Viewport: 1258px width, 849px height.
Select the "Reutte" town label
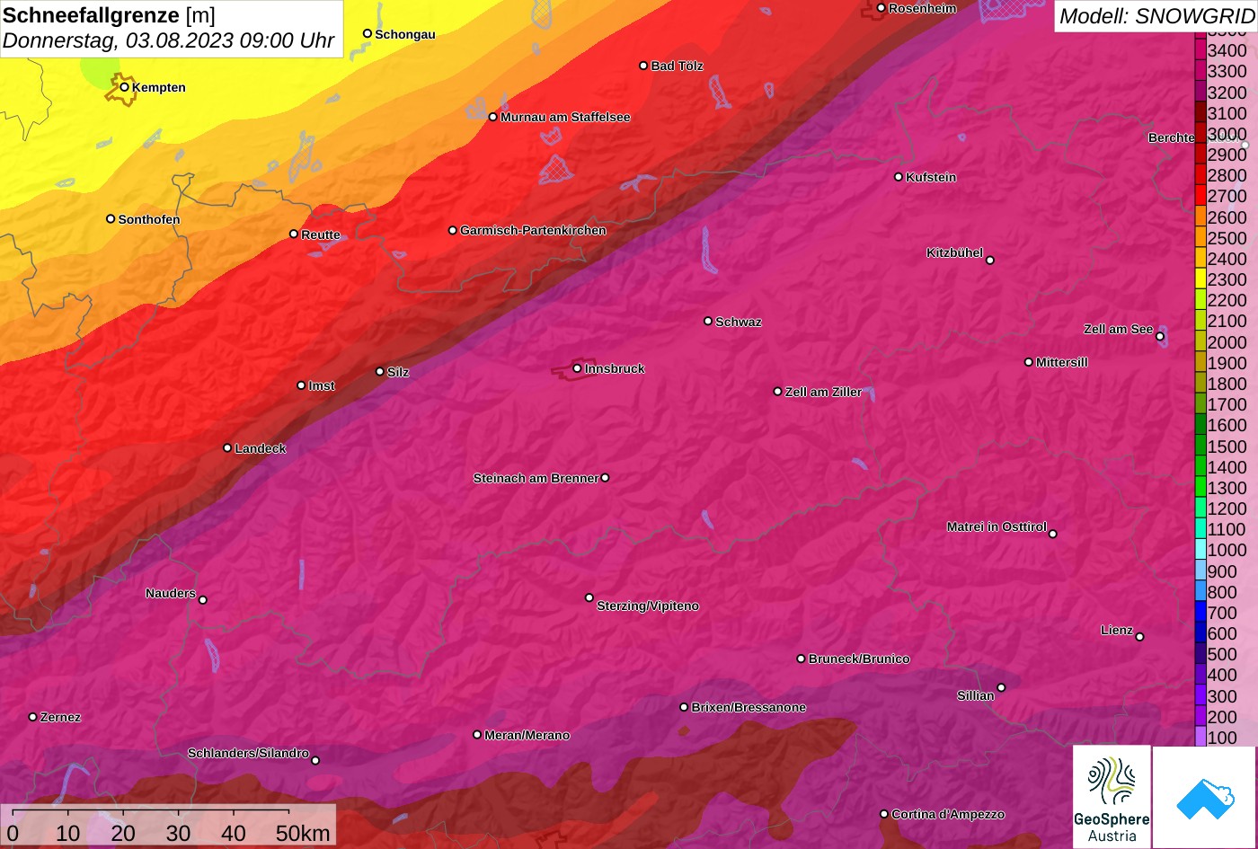pyautogui.click(x=321, y=234)
